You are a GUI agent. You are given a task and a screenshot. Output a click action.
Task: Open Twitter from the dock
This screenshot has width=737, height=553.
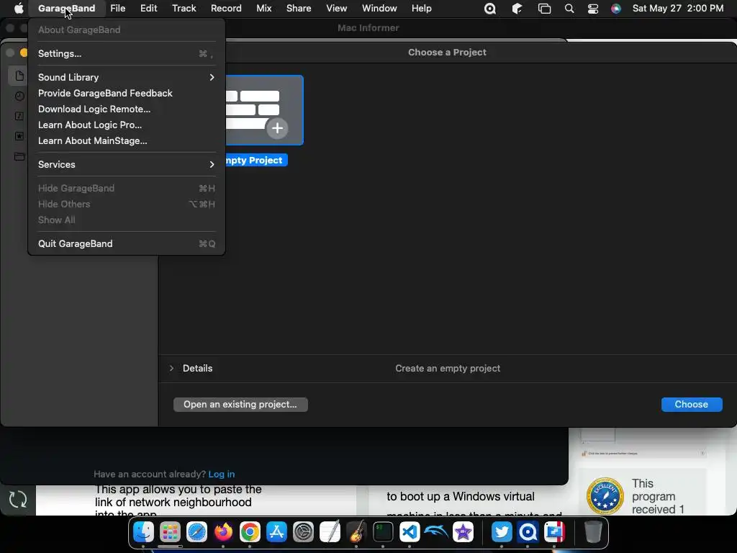(502, 532)
